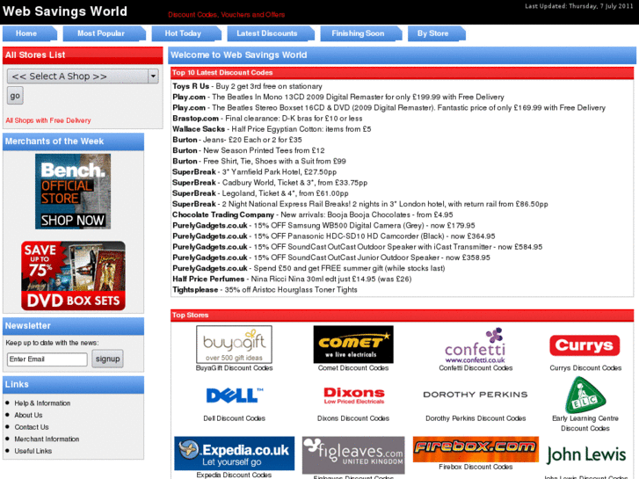Open Wallace Sacks Egyptian Cotton offer
639x479 pixels.
click(x=272, y=129)
